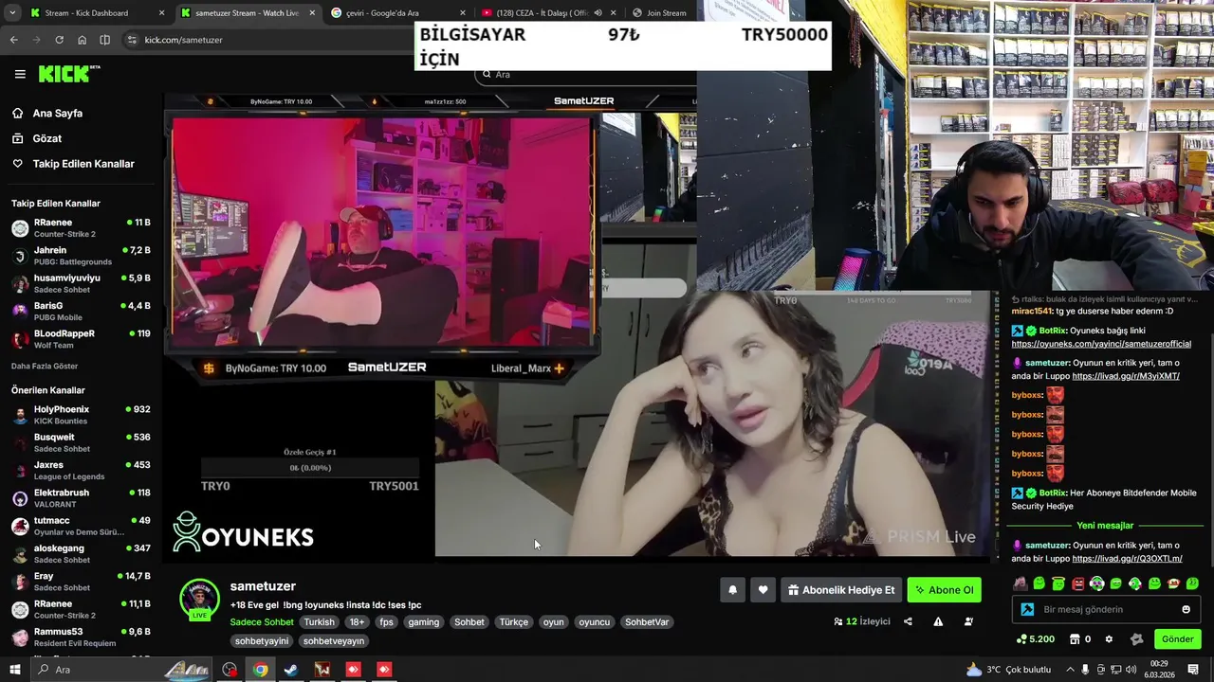Screen dimensions: 1214x682
Task: Click the report warning triangle icon
Action: pyautogui.click(x=938, y=621)
